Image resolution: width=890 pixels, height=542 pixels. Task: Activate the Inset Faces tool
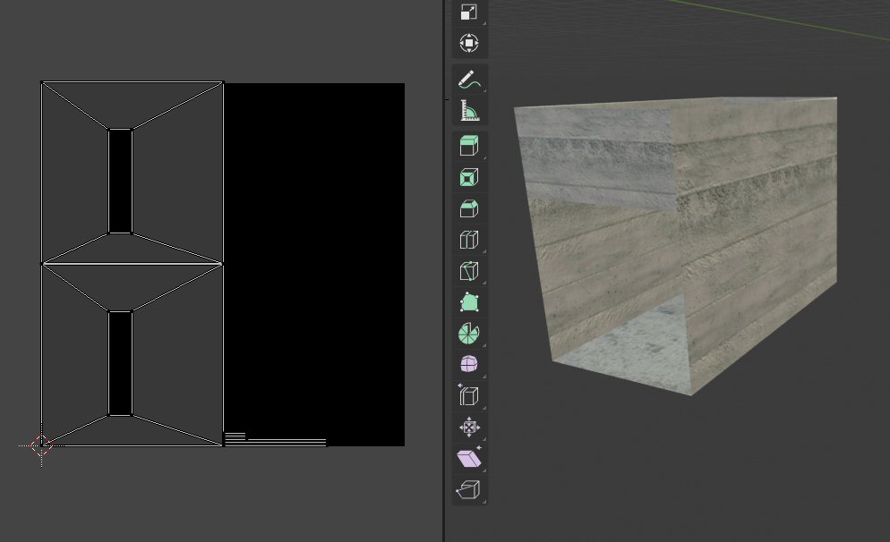click(x=469, y=177)
